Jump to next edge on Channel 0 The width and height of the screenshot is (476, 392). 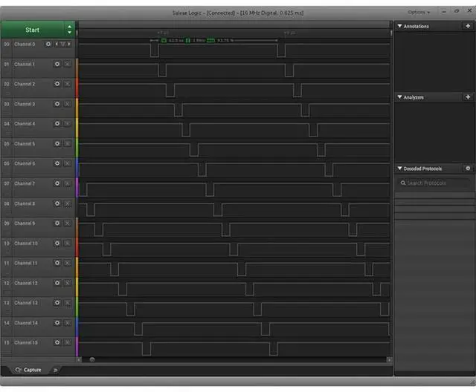71,45
